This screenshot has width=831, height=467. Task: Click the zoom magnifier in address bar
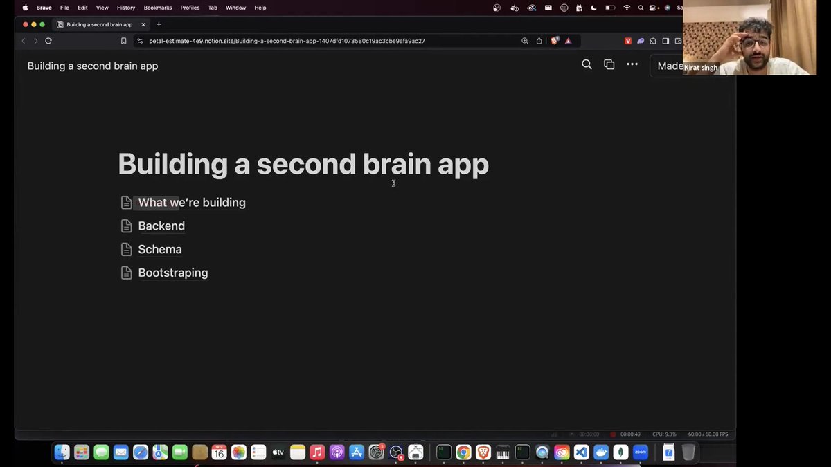click(x=525, y=41)
